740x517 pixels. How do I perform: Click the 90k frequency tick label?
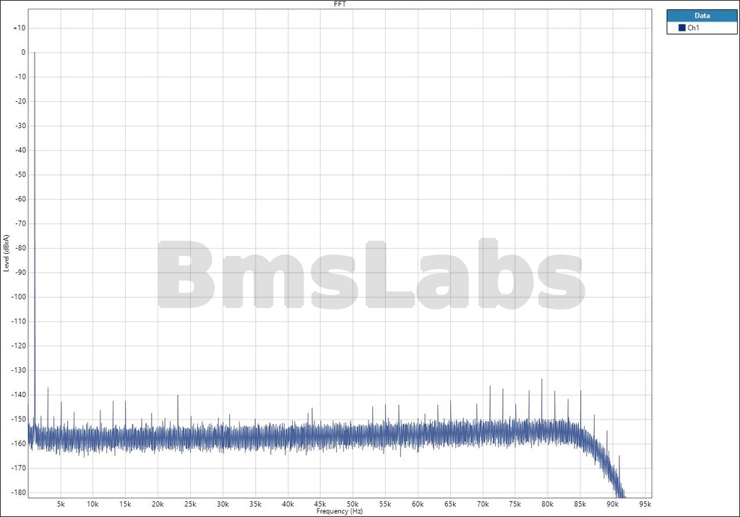(613, 504)
